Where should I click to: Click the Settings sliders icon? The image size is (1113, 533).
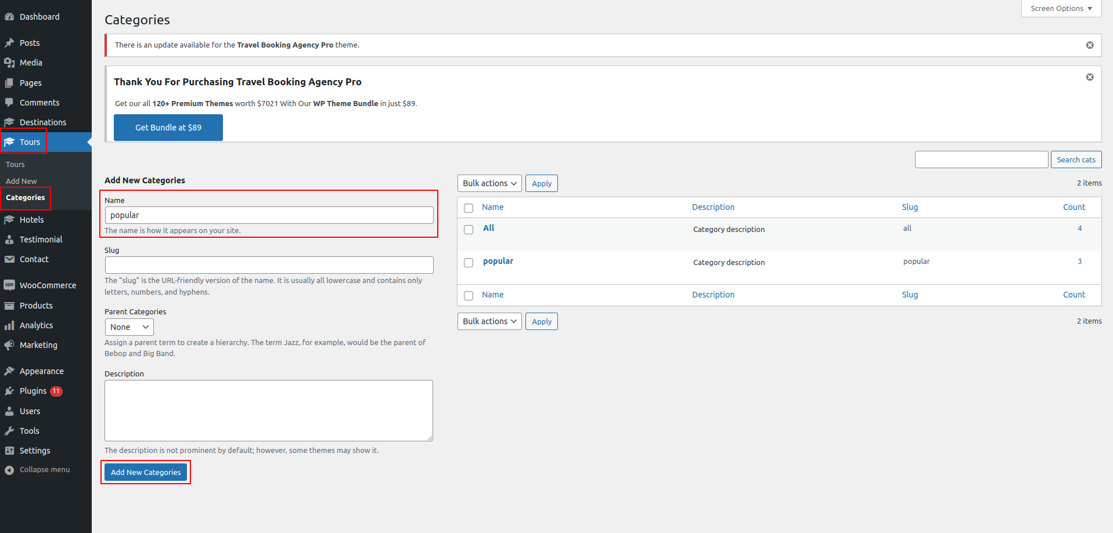(9, 451)
